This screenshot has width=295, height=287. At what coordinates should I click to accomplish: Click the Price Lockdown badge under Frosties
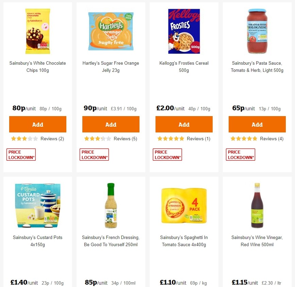pyautogui.click(x=167, y=154)
